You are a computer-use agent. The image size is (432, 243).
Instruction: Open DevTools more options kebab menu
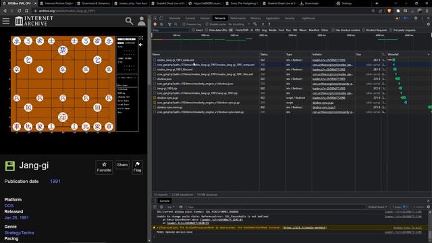422,18
